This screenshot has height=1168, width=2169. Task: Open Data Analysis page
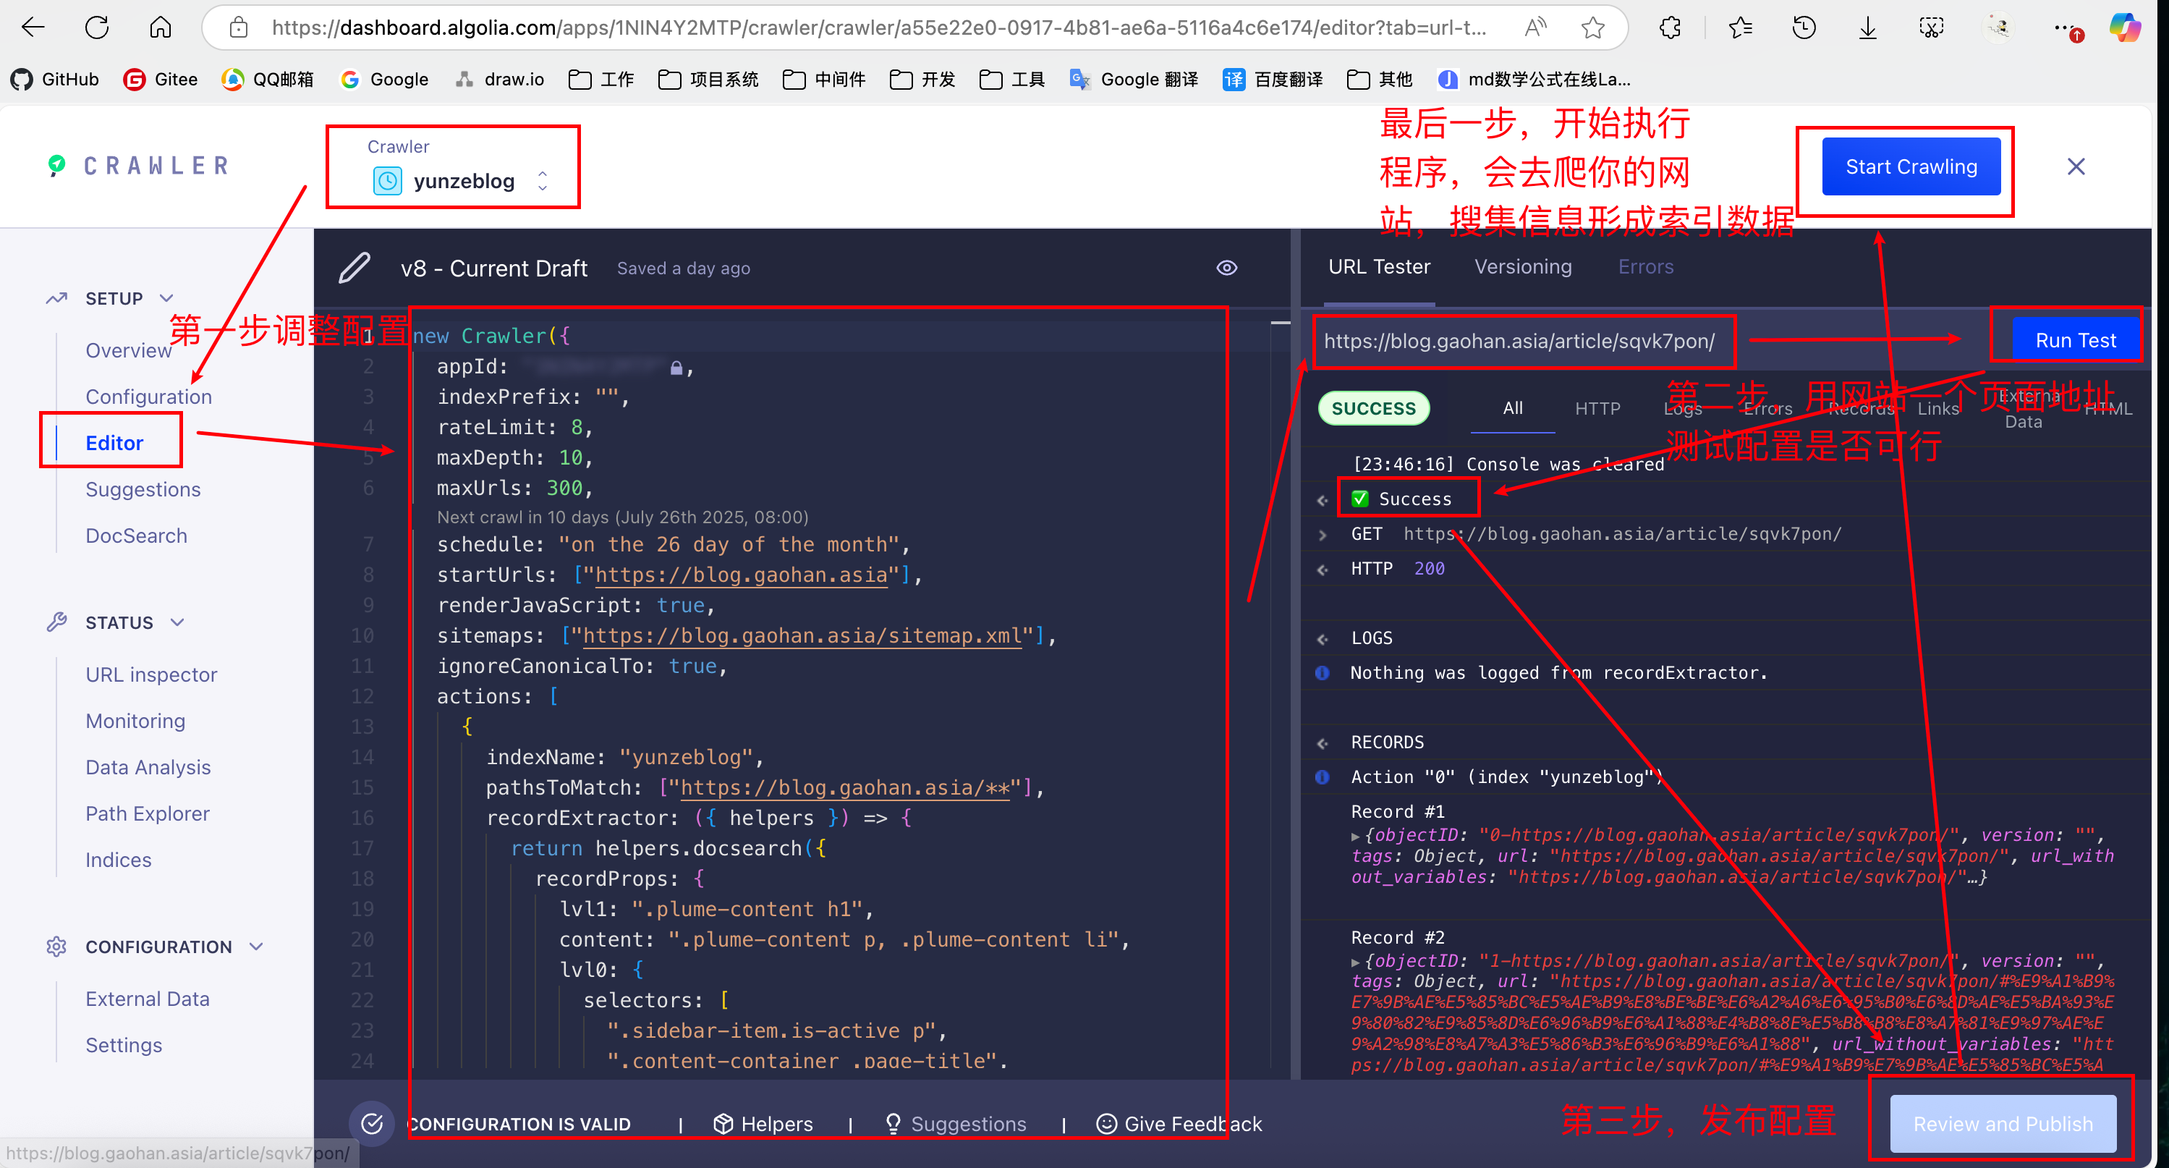(x=148, y=767)
